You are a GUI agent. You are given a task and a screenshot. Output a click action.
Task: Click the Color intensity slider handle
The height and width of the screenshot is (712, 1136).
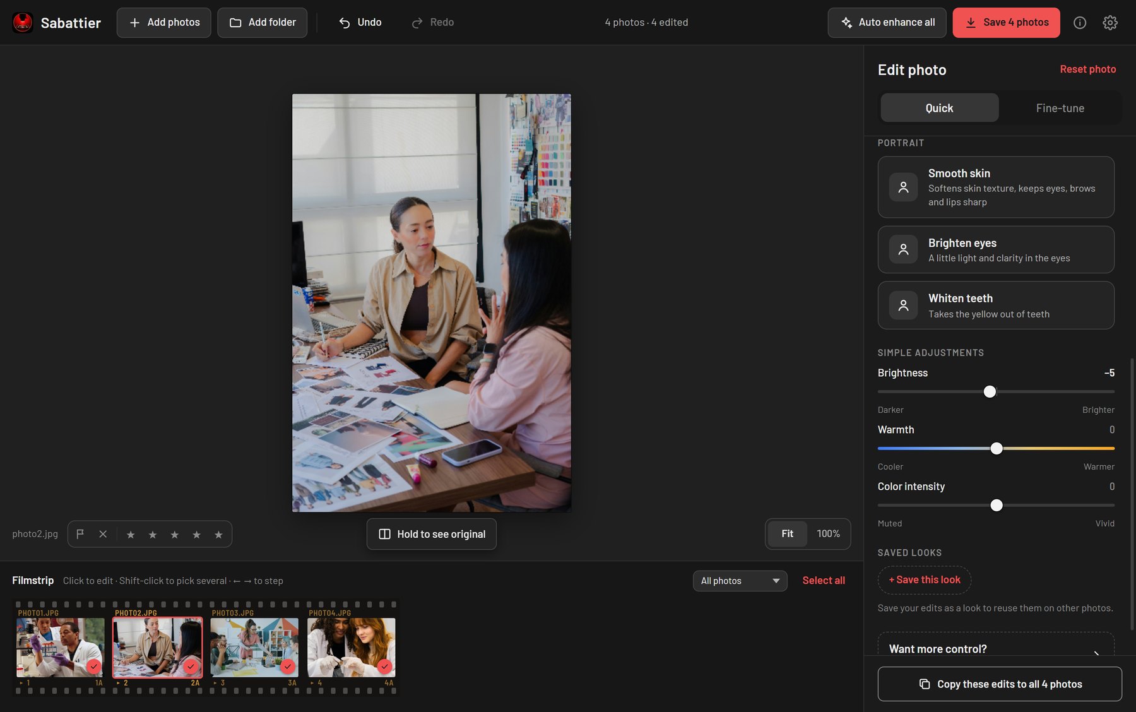997,506
